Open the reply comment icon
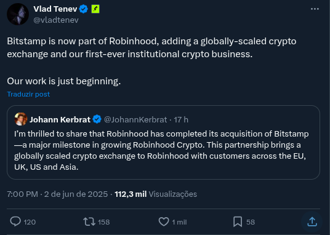The image size is (330, 235). (x=15, y=221)
